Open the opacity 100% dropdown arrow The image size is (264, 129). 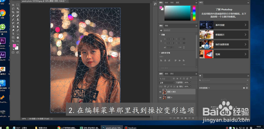190,83
